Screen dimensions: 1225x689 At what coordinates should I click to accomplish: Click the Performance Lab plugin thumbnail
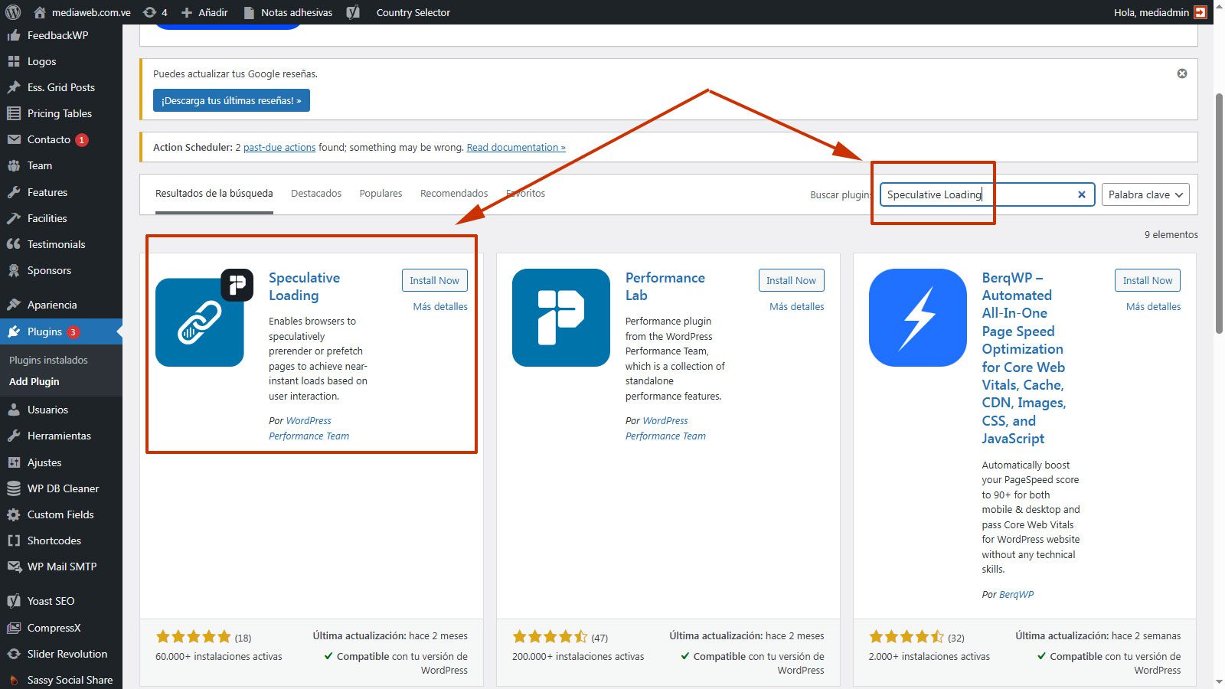coord(561,318)
